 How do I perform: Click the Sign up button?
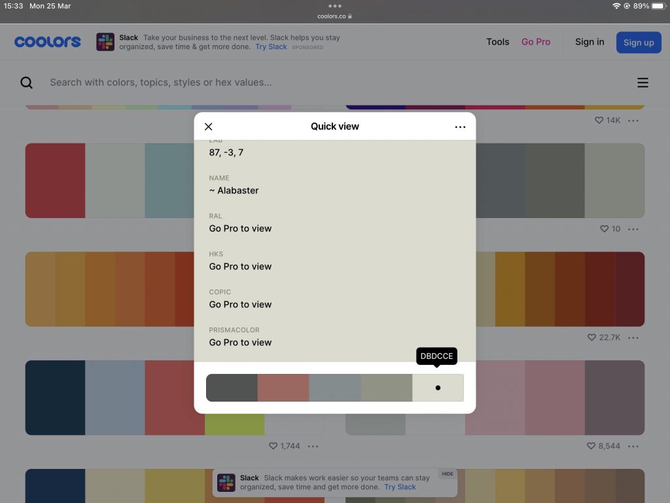click(639, 43)
